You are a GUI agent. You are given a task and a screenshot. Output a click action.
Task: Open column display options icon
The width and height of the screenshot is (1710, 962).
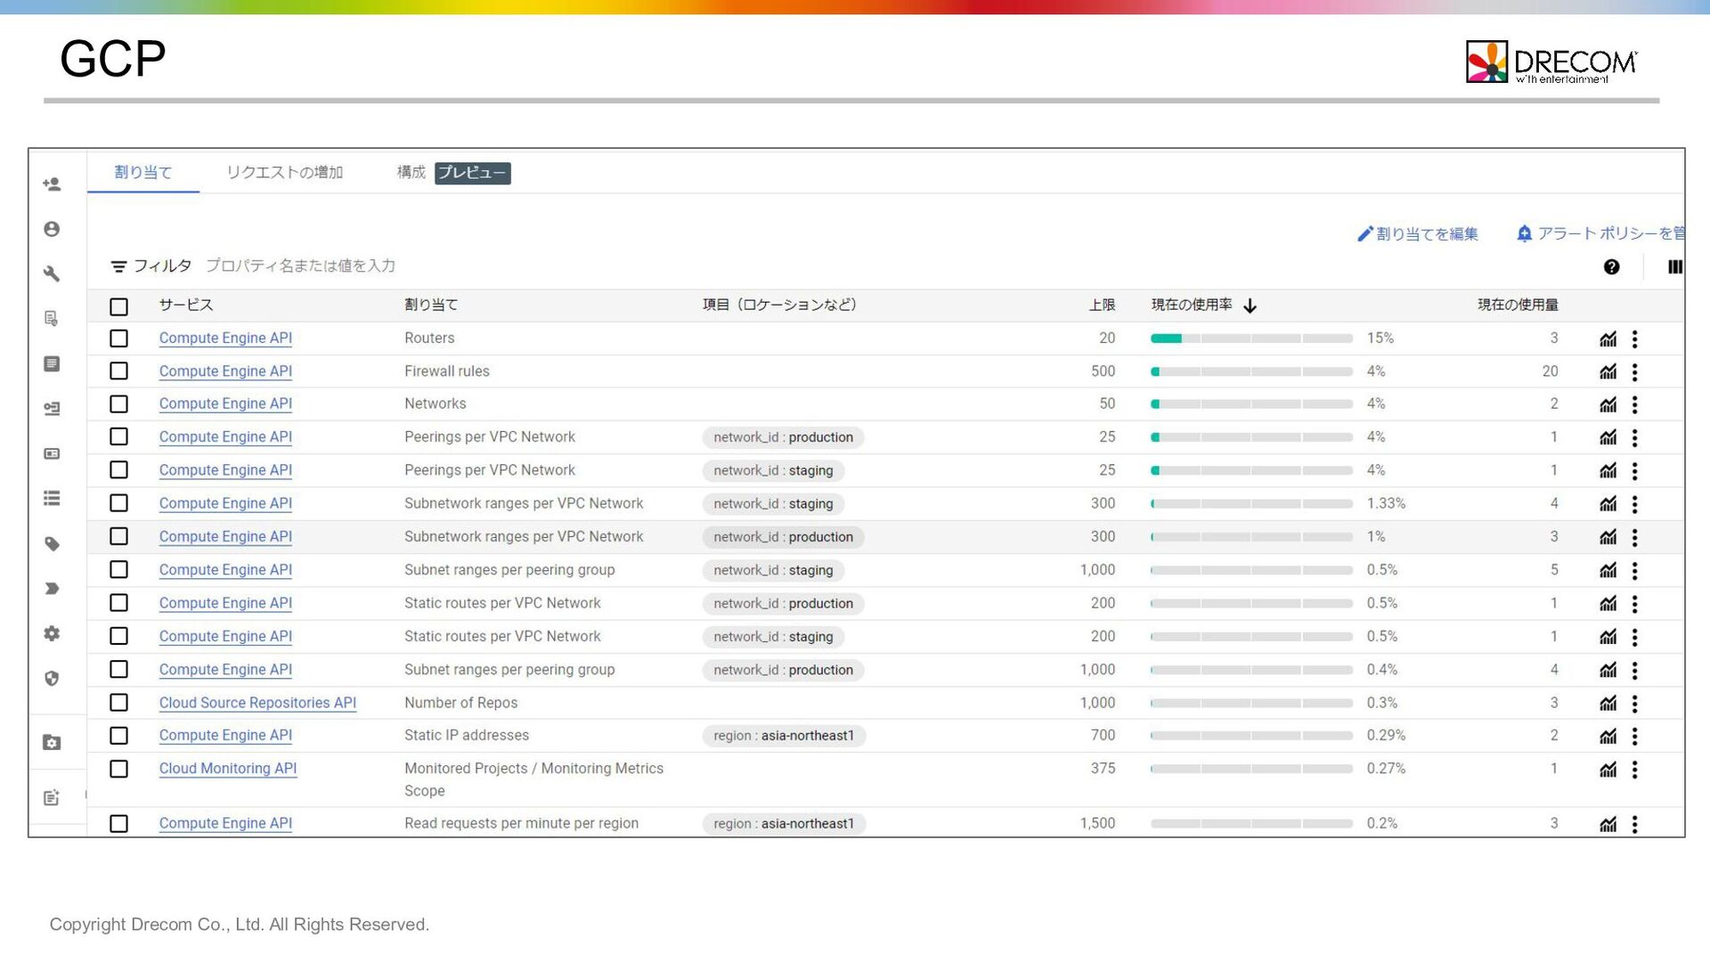[x=1674, y=266]
